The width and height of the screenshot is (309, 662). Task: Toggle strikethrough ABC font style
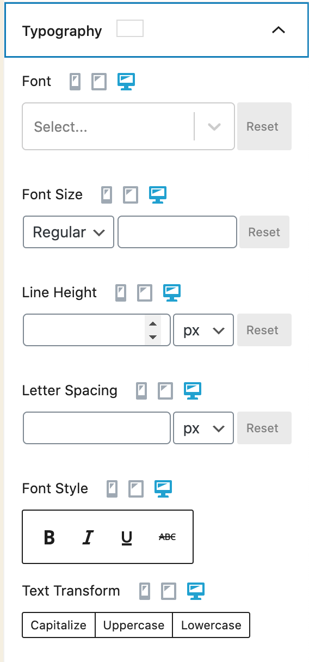click(167, 537)
